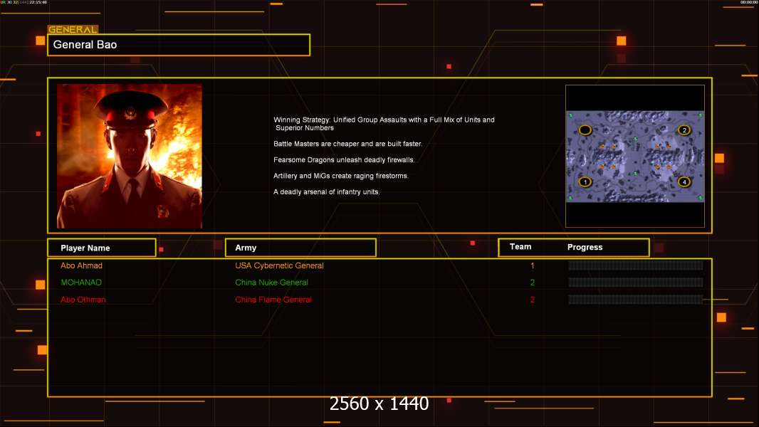Click the deadly arsenal of infantry line
Viewport: 759px width, 427px height.
[x=326, y=192]
